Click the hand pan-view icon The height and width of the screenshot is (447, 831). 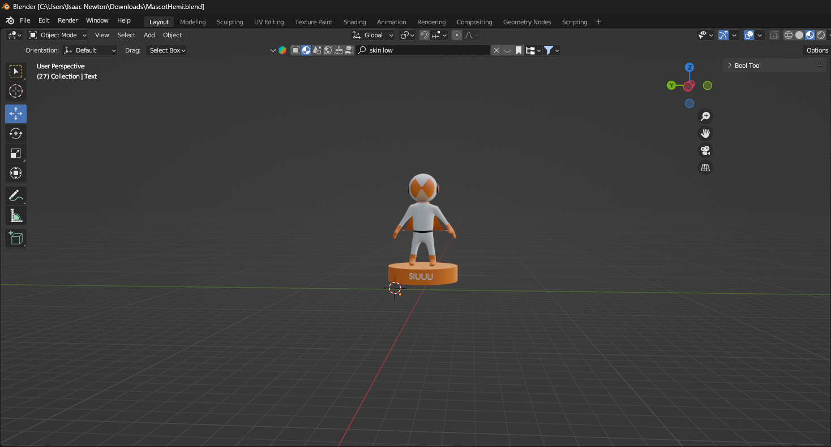pos(705,133)
